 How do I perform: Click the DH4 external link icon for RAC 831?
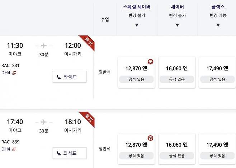(x=14, y=73)
